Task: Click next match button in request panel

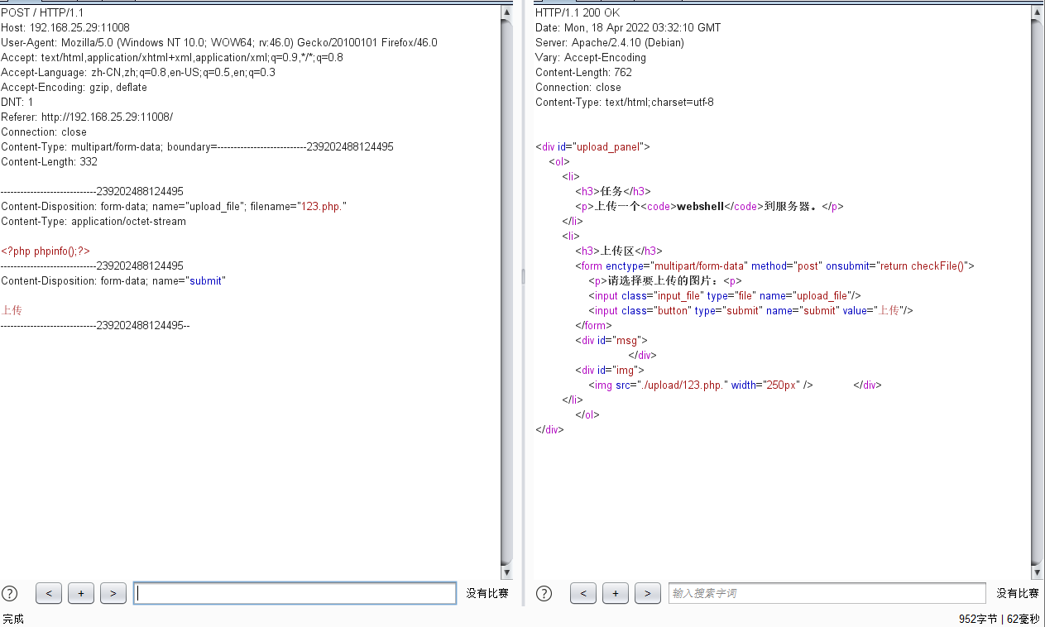Action: tap(113, 593)
